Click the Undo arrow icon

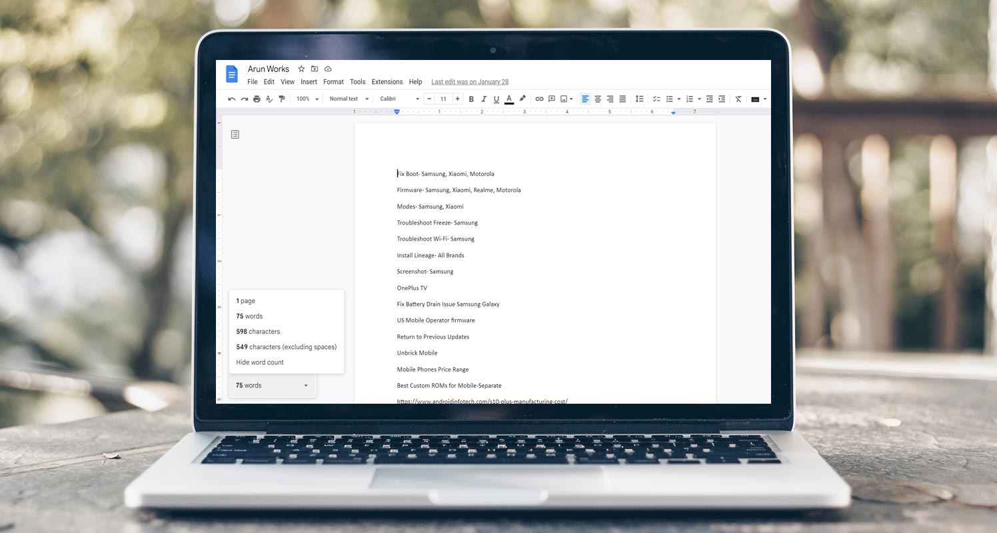point(231,99)
